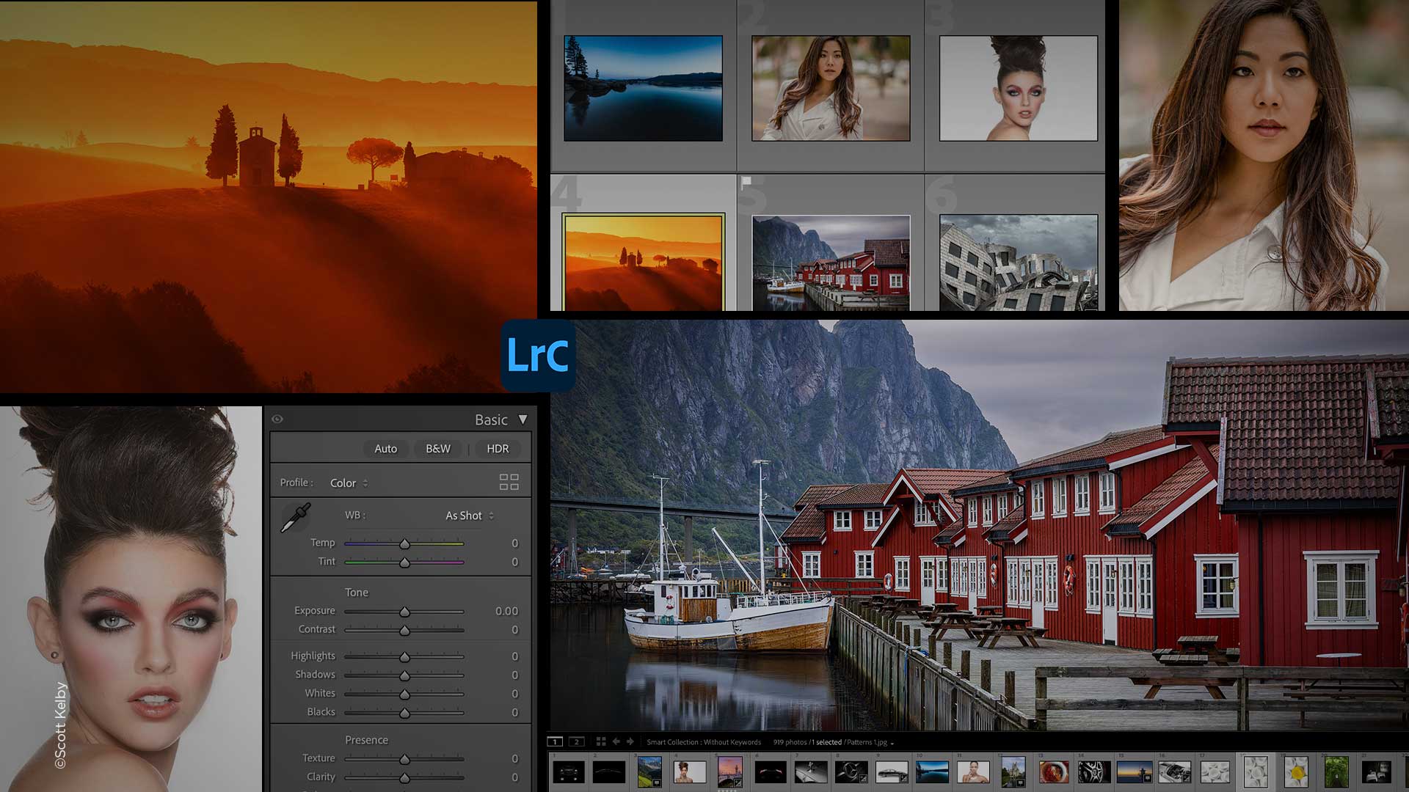Viewport: 1409px width, 792px height.
Task: Click the Exposure slider handle
Action: tap(404, 611)
